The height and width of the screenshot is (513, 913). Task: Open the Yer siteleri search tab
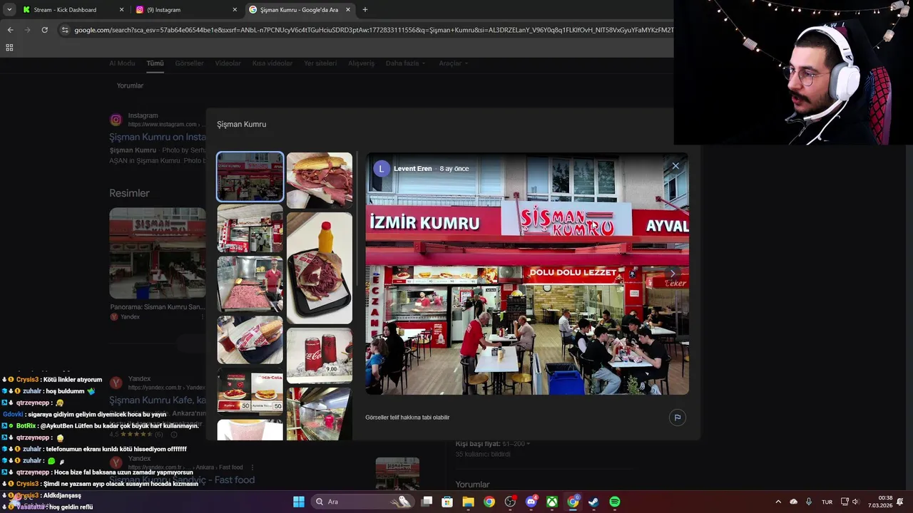[320, 63]
